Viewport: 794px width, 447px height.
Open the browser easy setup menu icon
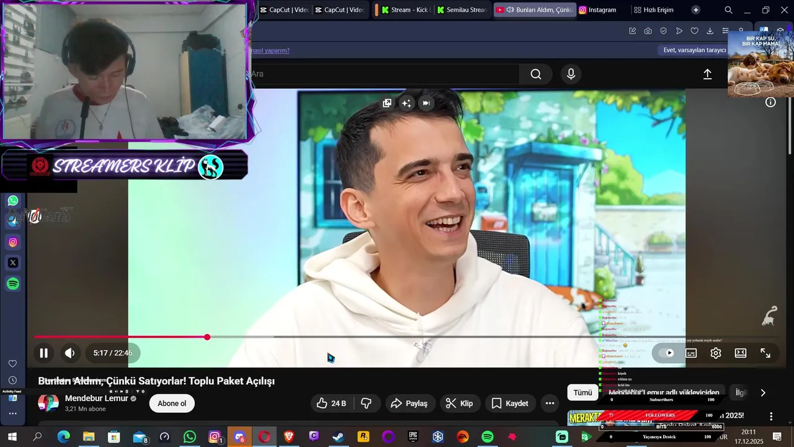tap(725, 31)
